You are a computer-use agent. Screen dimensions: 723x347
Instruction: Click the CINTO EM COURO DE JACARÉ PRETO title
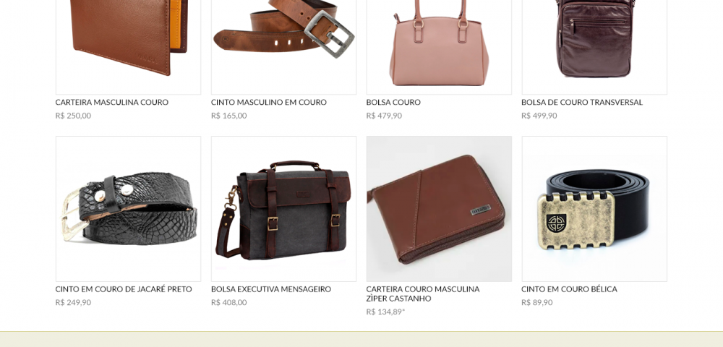pyautogui.click(x=124, y=289)
